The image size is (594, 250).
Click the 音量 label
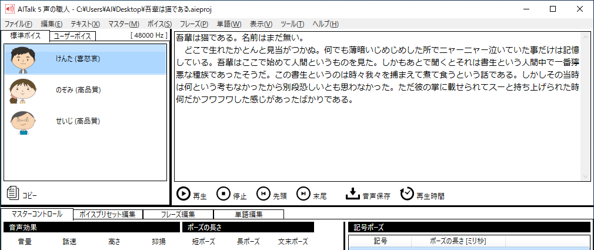pyautogui.click(x=25, y=242)
